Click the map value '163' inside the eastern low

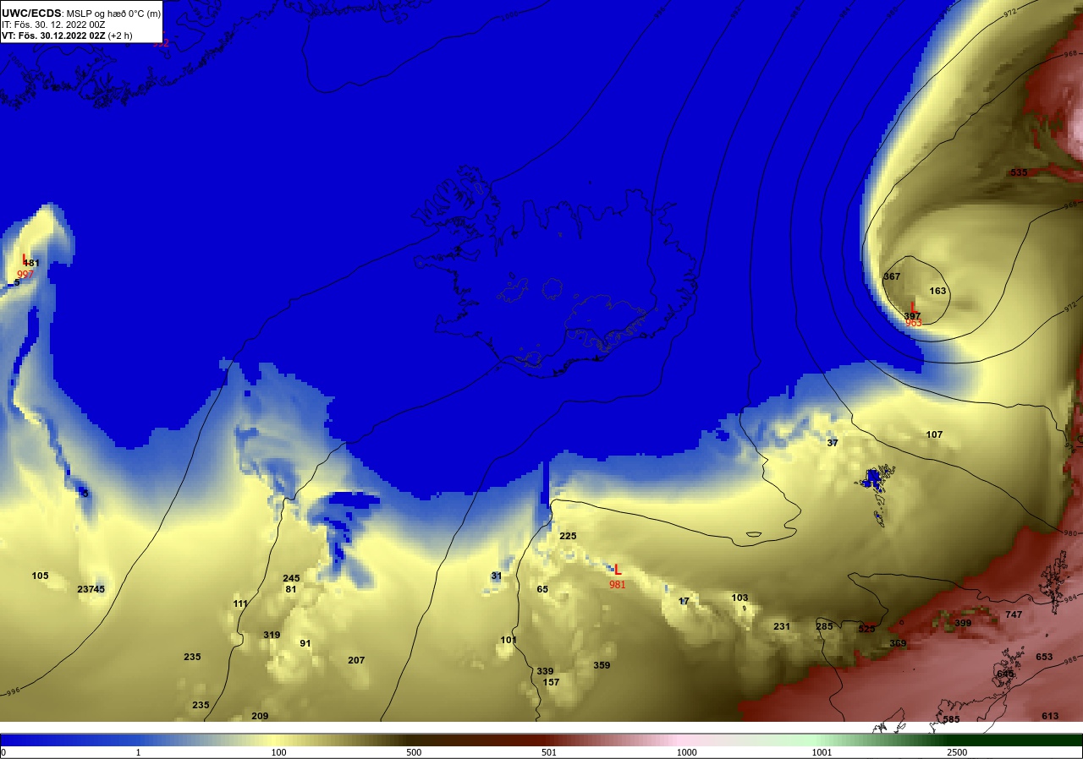click(x=937, y=291)
